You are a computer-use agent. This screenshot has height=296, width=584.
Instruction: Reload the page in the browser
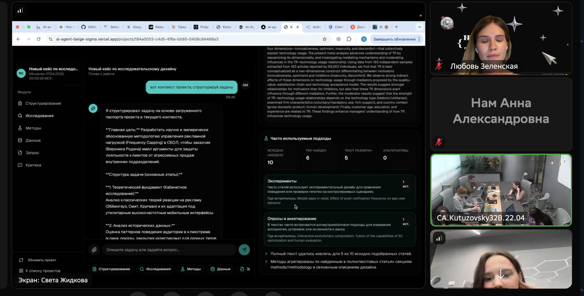(x=38, y=39)
